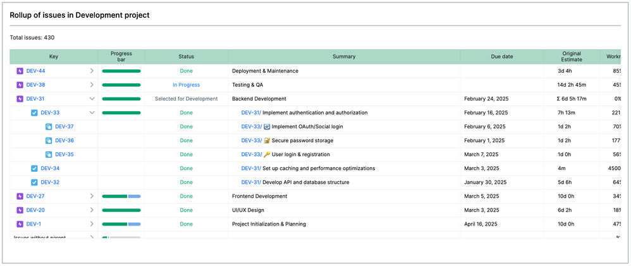Click the estimate 14d 2h 45m

click(x=572, y=85)
